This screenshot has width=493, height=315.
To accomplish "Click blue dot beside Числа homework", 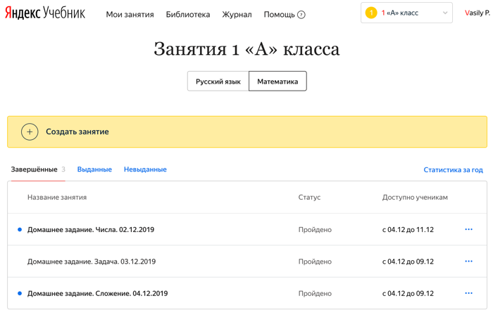I will point(20,230).
